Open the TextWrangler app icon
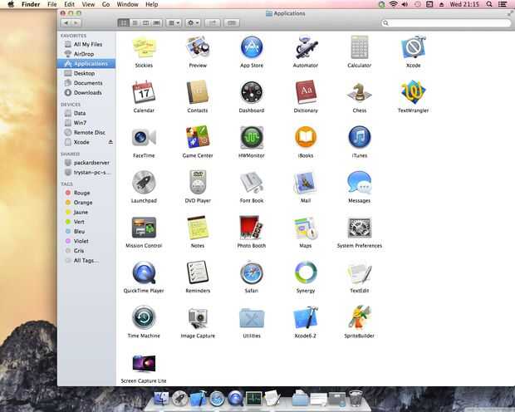This screenshot has width=515, height=412. click(413, 93)
